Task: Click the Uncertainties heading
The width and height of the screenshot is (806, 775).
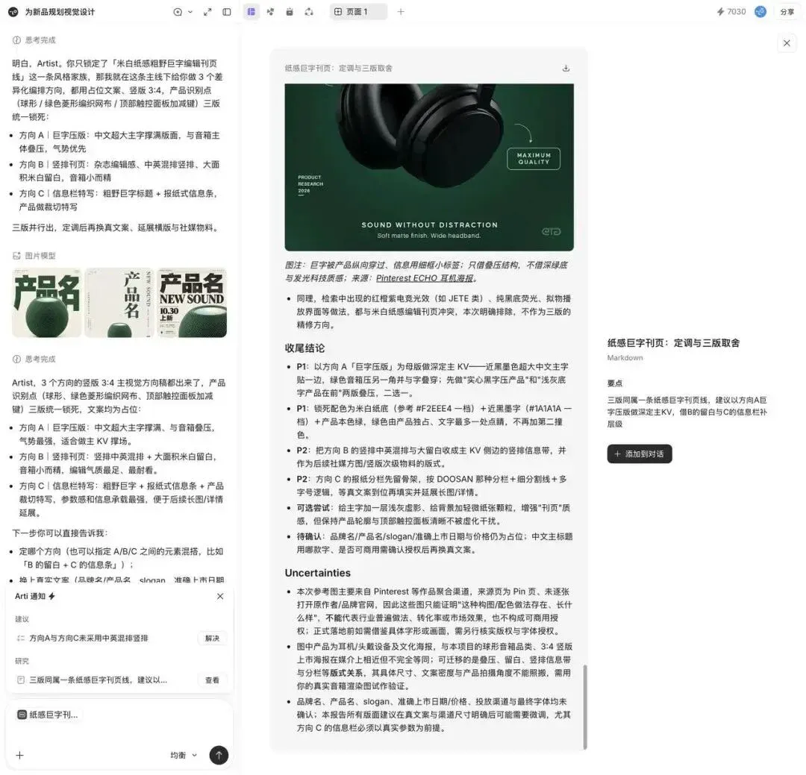Action: point(318,573)
